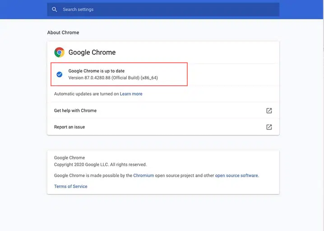The image size is (324, 231).
Task: Click the Copyright 2020 Google LLC line
Action: 100,165
